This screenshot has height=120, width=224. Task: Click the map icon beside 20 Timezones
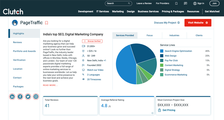(83, 79)
